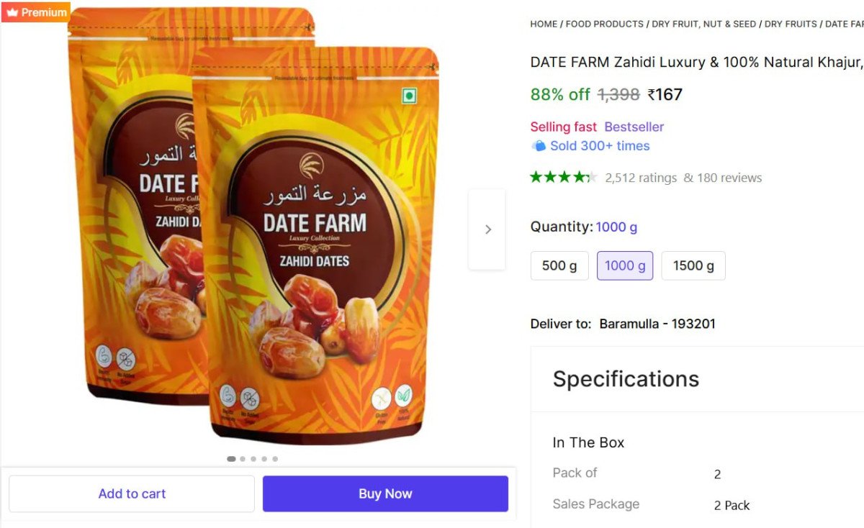Open the 2,512 ratings link
The image size is (864, 528).
point(641,178)
